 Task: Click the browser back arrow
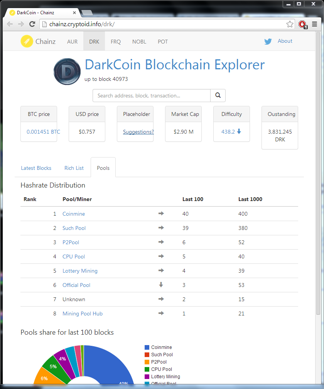10,24
